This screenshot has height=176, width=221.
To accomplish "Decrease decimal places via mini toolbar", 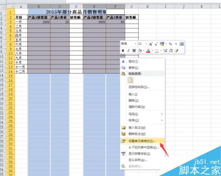I will 171,51.
